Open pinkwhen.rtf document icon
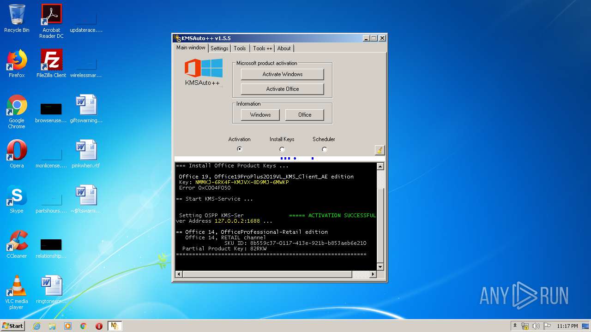 86,154
